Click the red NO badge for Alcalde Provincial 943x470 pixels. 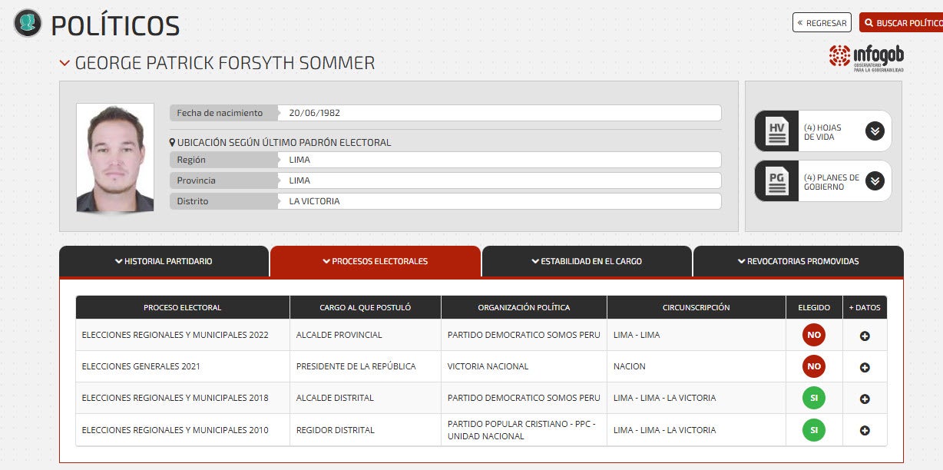pos(814,336)
